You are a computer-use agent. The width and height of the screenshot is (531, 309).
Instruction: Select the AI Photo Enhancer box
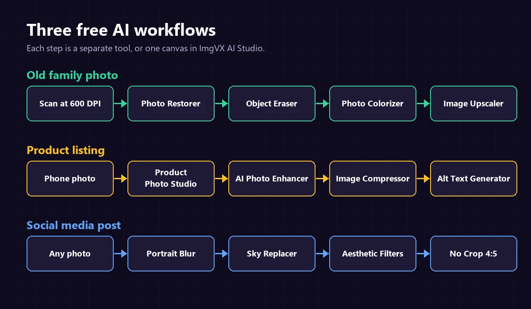coord(272,179)
